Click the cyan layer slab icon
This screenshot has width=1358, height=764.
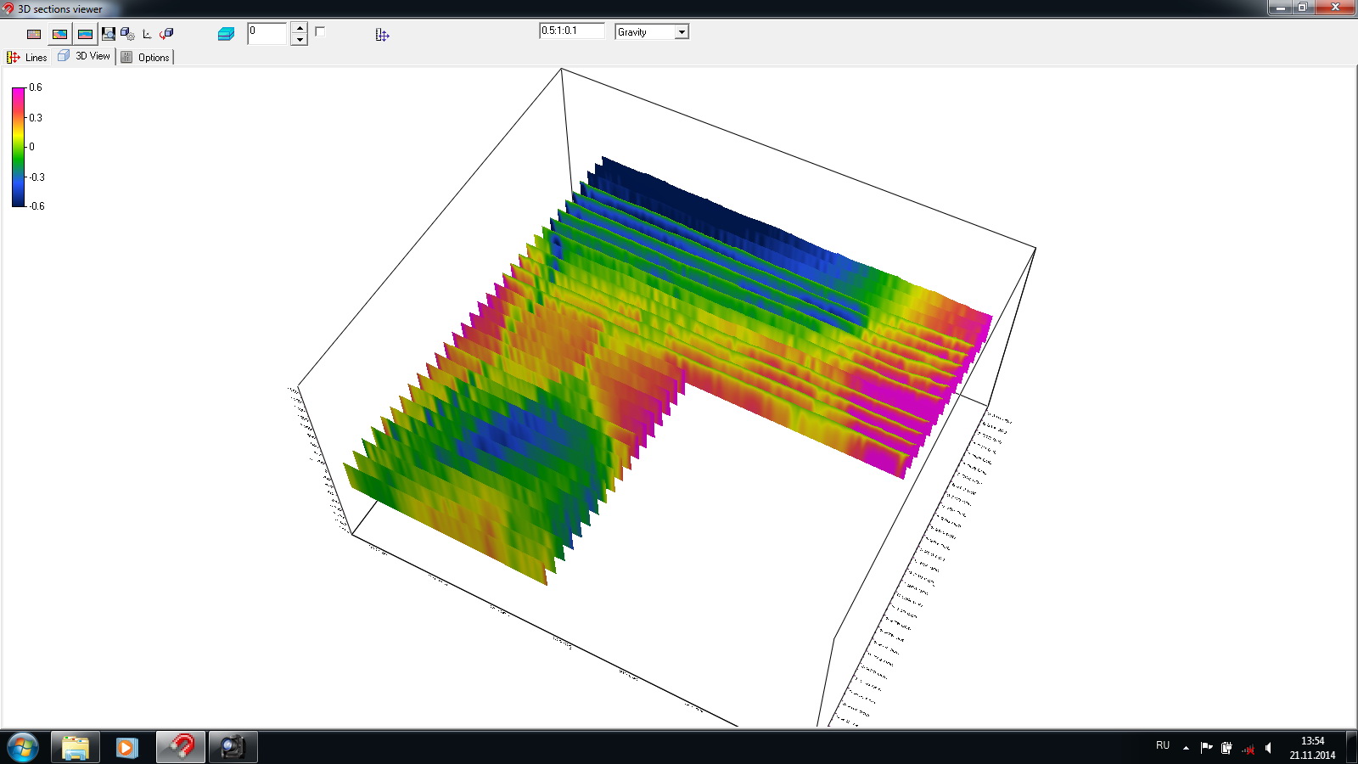(226, 34)
